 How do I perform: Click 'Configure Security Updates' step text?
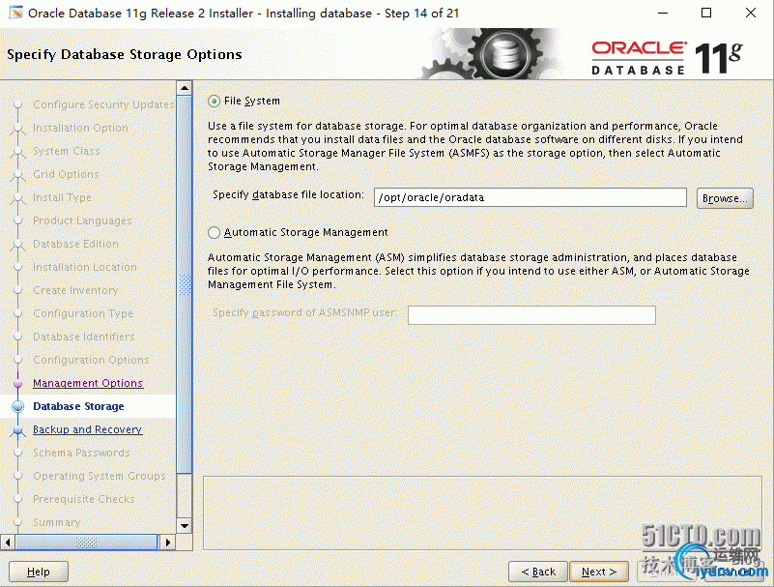pyautogui.click(x=103, y=104)
